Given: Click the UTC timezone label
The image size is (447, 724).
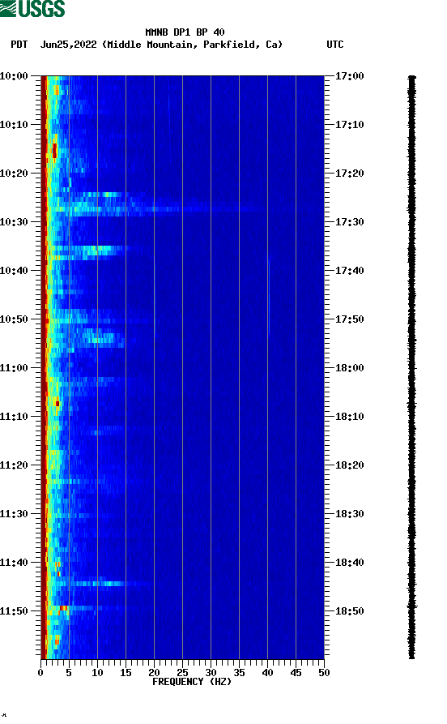Looking at the screenshot, I should (x=335, y=45).
